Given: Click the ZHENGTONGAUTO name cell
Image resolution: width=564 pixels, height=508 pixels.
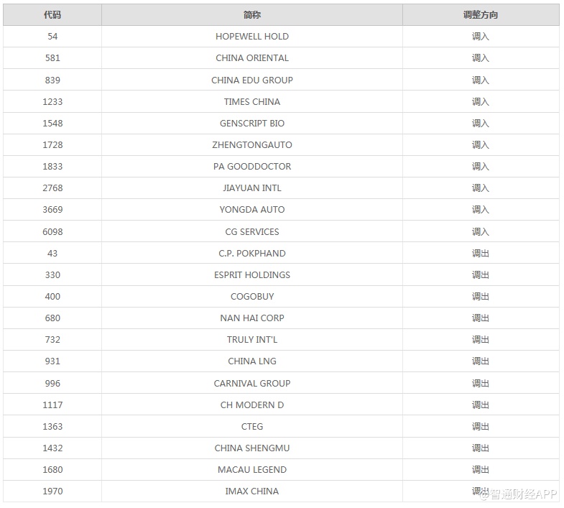Looking at the screenshot, I should (252, 144).
